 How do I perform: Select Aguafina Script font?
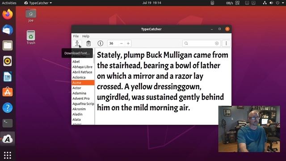pyautogui.click(x=83, y=104)
